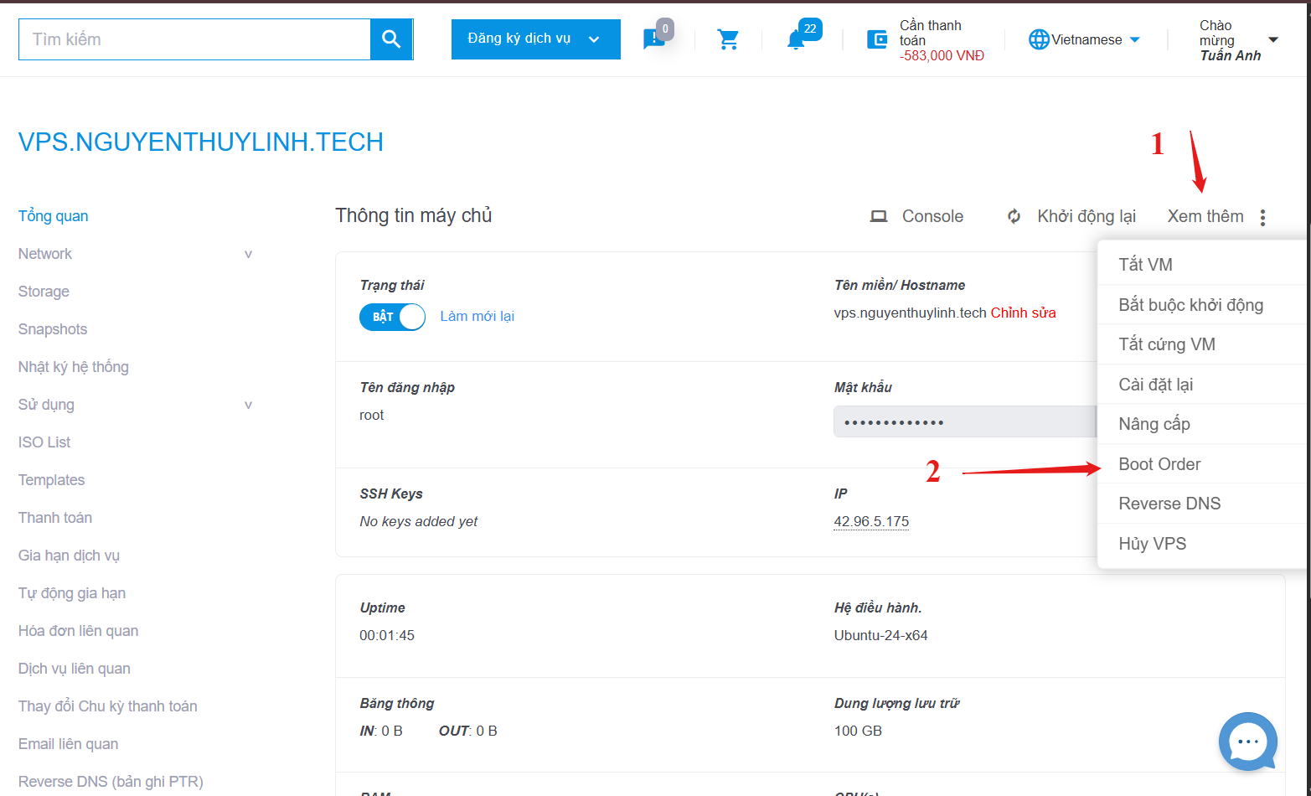Open the shopping cart icon
Viewport: 1311px width, 796px height.
click(728, 39)
